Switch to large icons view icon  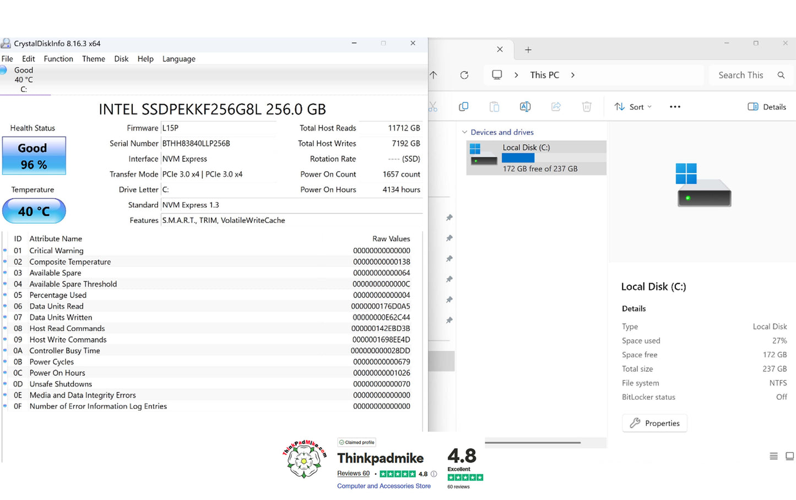[x=789, y=456]
